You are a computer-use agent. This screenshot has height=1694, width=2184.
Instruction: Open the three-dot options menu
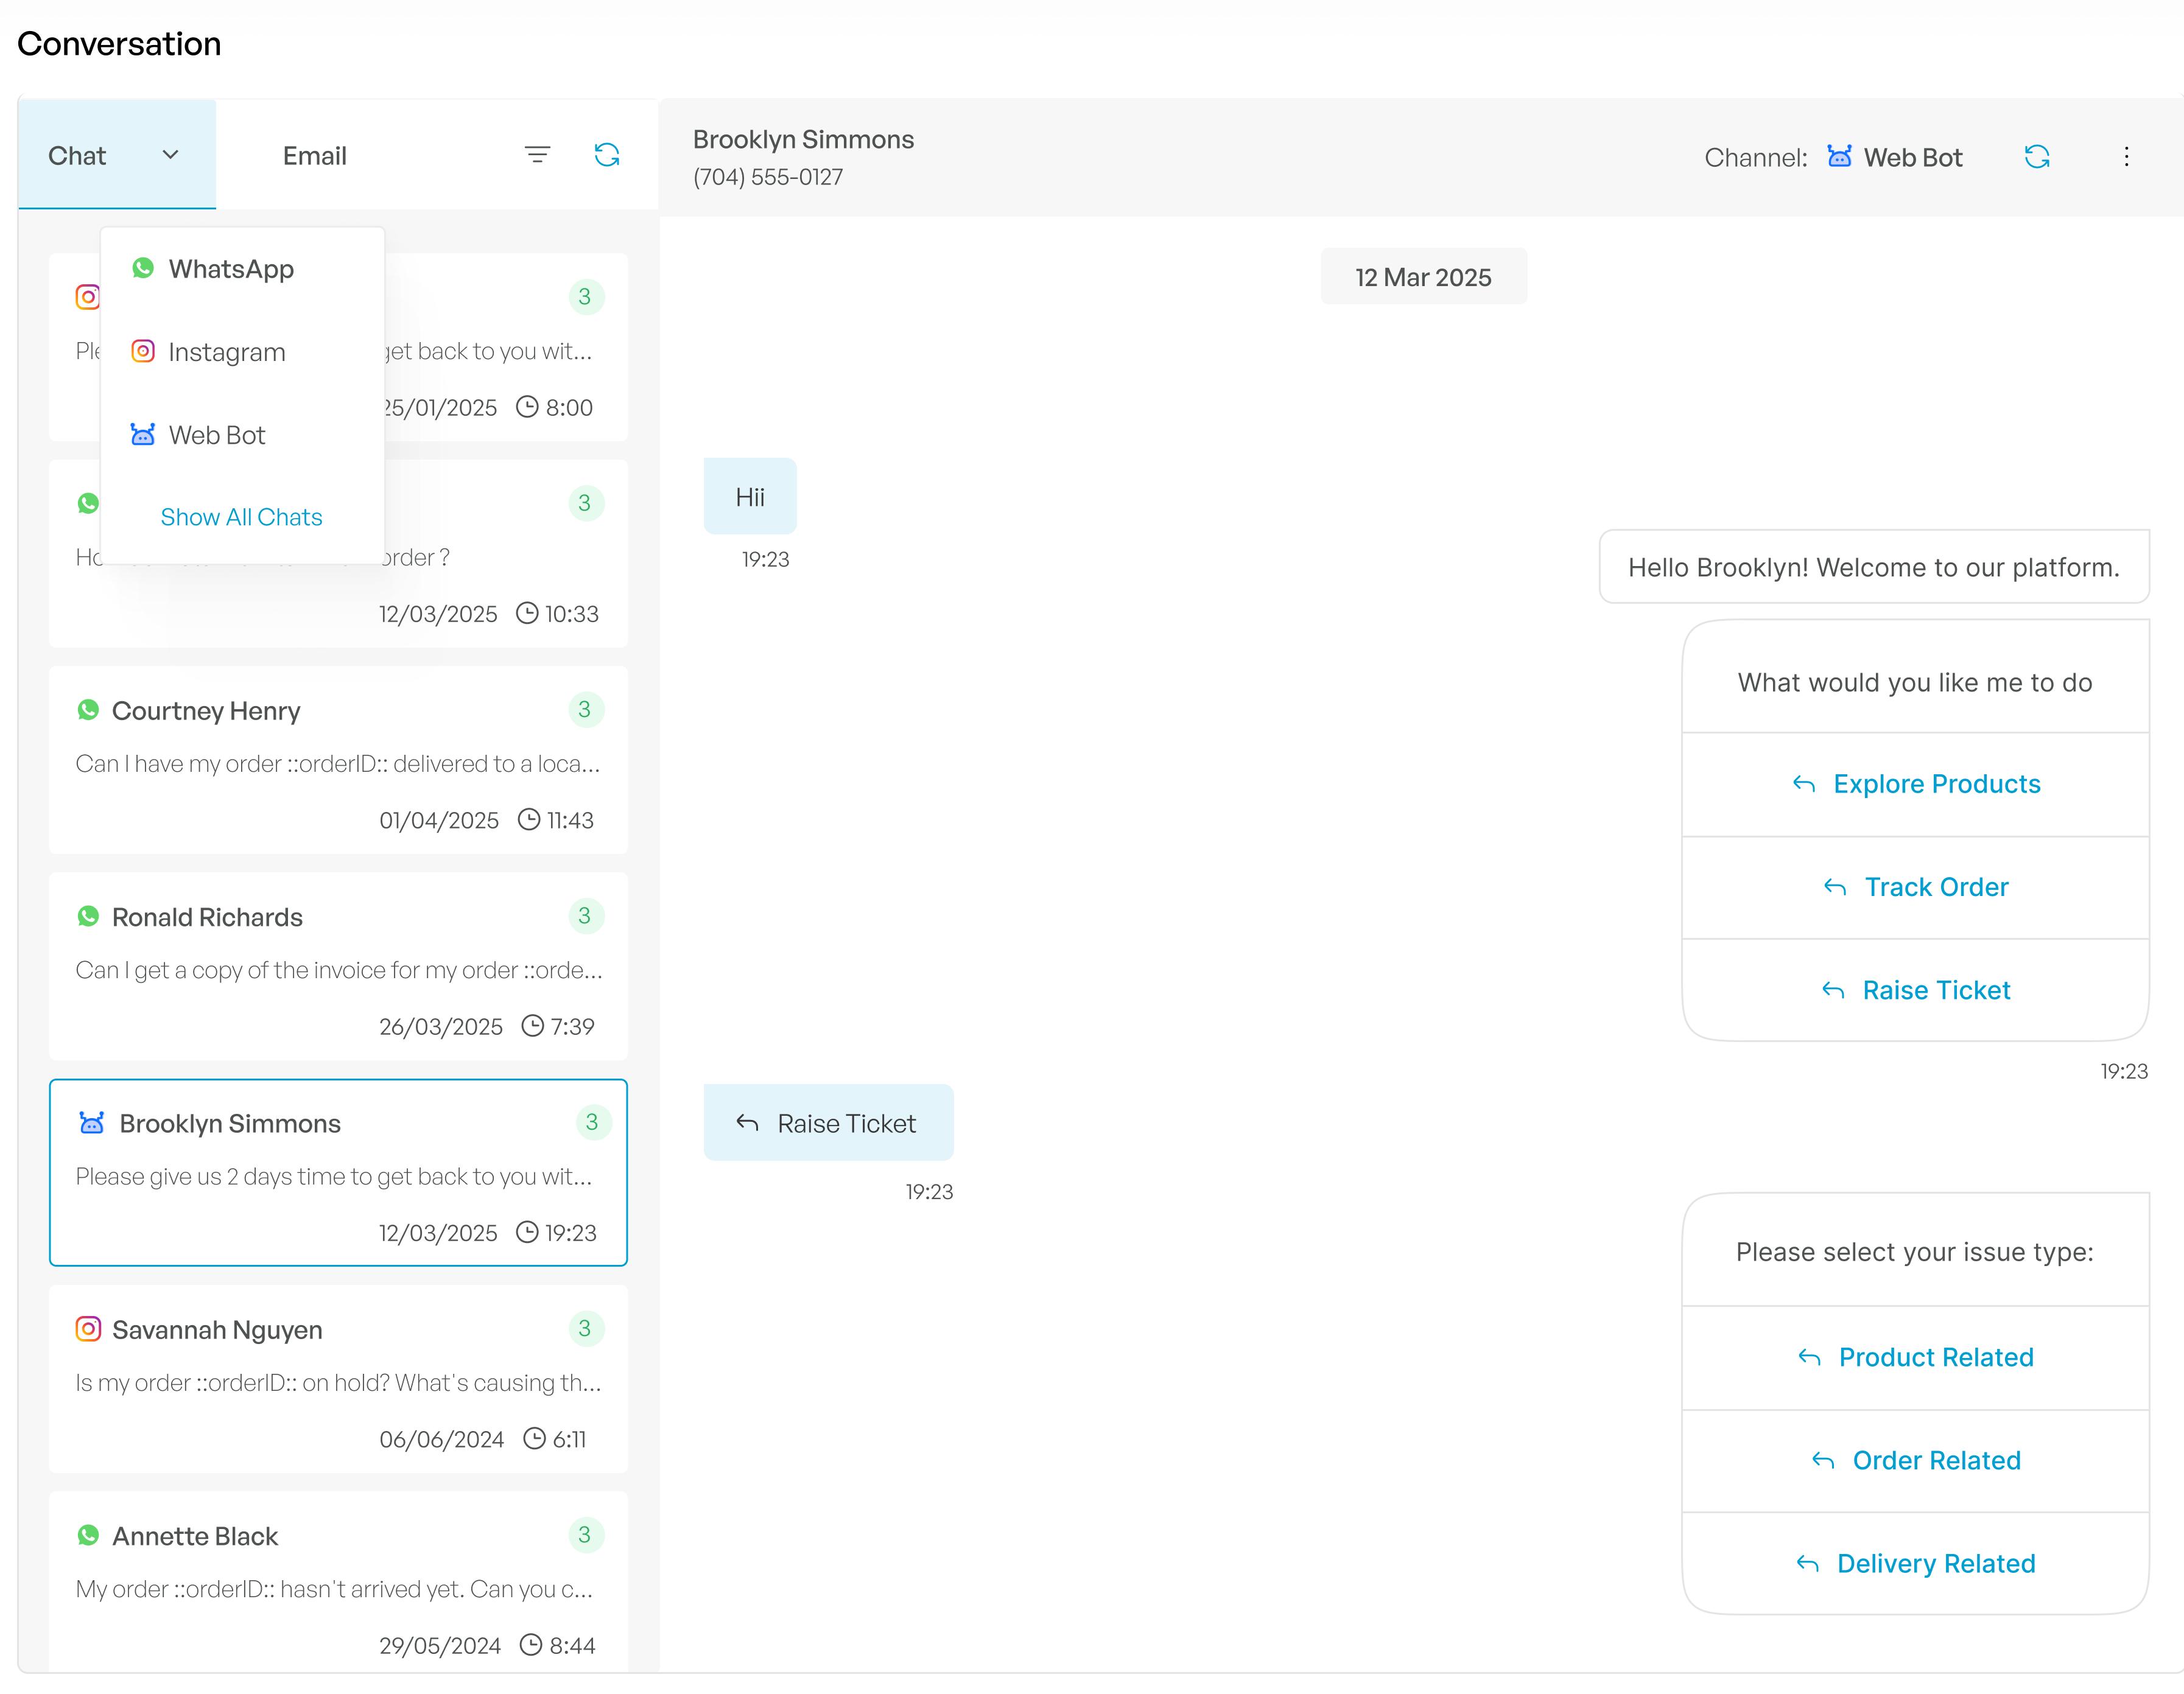coord(2127,156)
